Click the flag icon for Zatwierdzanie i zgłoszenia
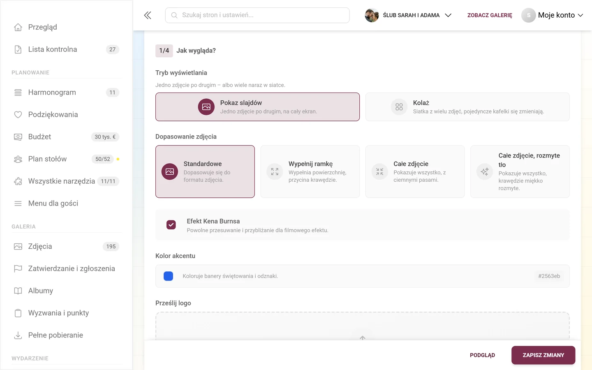This screenshot has height=370, width=592. [18, 269]
